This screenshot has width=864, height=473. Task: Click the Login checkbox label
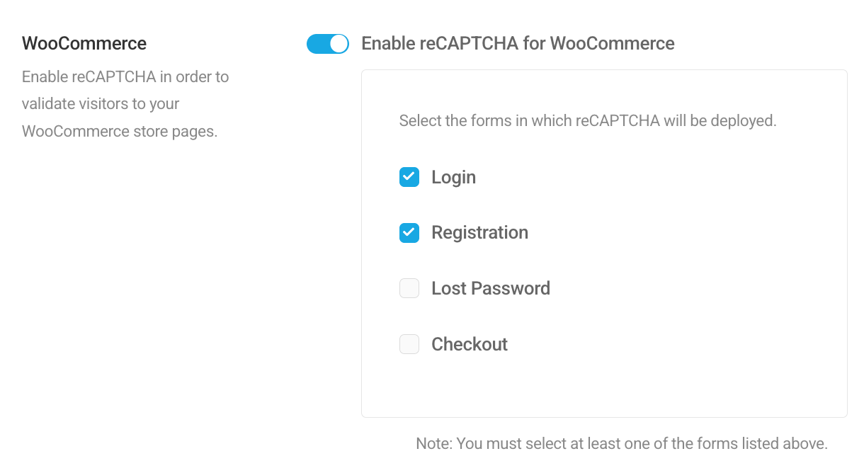[453, 177]
